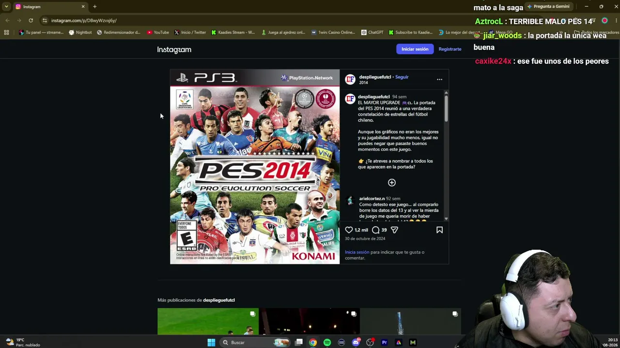Open the PES 2014 cover image
Image resolution: width=620 pixels, height=348 pixels.
(255, 167)
